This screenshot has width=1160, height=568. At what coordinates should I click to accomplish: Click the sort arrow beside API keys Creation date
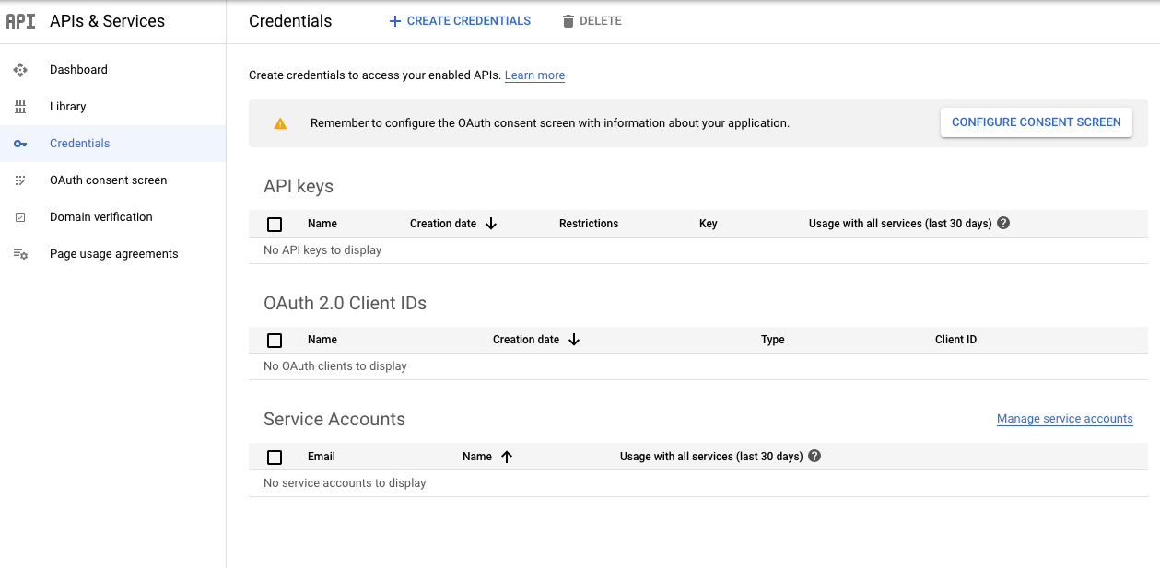point(491,224)
